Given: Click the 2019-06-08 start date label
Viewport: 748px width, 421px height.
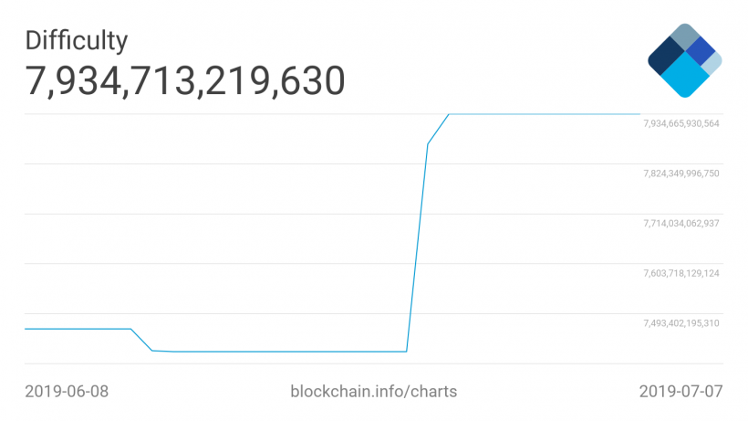Looking at the screenshot, I should [67, 392].
